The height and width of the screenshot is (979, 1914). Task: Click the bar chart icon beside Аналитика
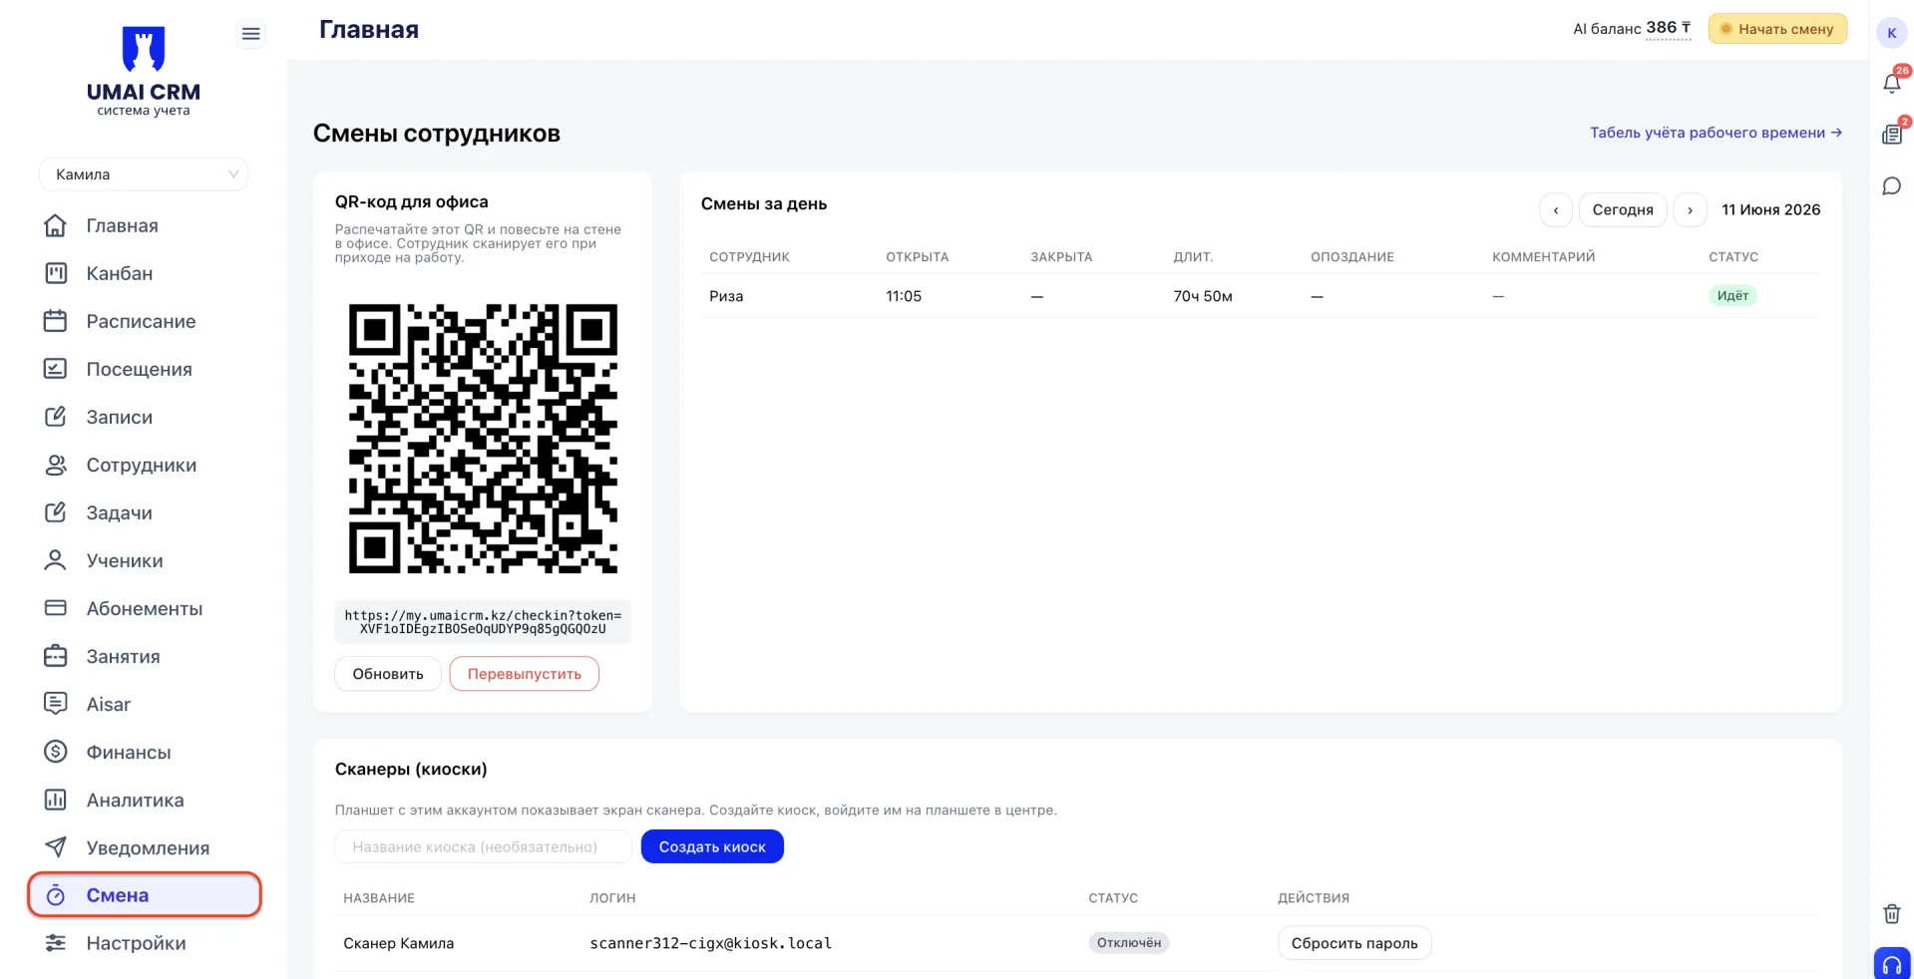click(56, 800)
